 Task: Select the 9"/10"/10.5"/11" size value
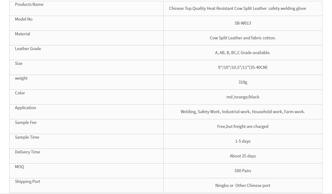[x=243, y=67]
